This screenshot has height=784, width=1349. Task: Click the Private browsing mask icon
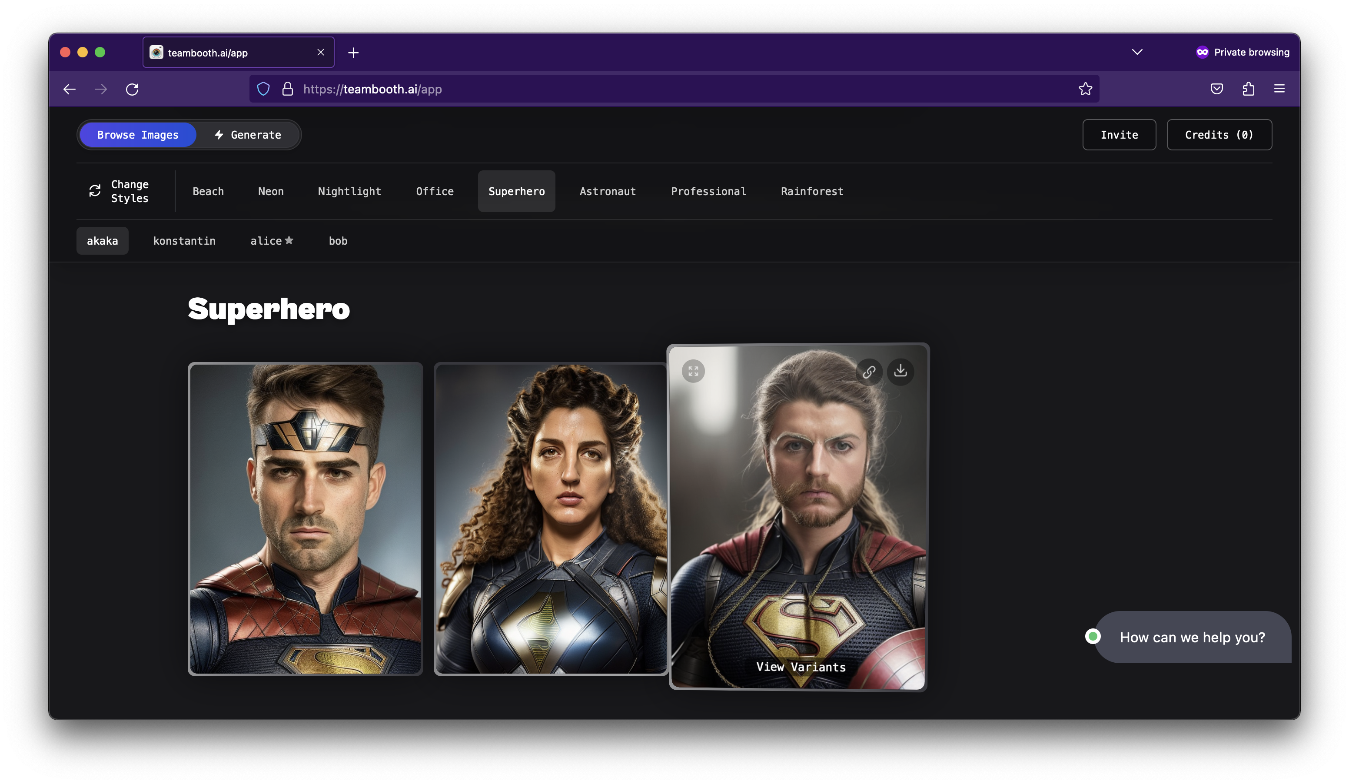(x=1202, y=52)
